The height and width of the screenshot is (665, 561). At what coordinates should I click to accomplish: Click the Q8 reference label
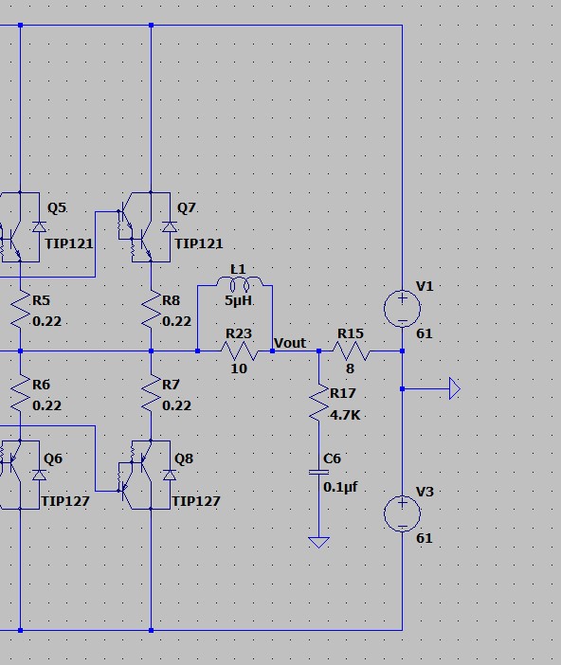[x=184, y=458]
